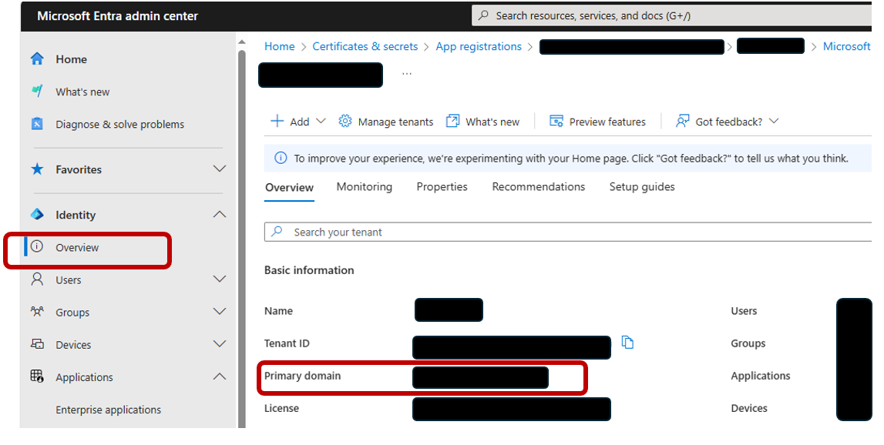The width and height of the screenshot is (884, 445).
Task: Click in Search your tenant field
Action: point(568,232)
